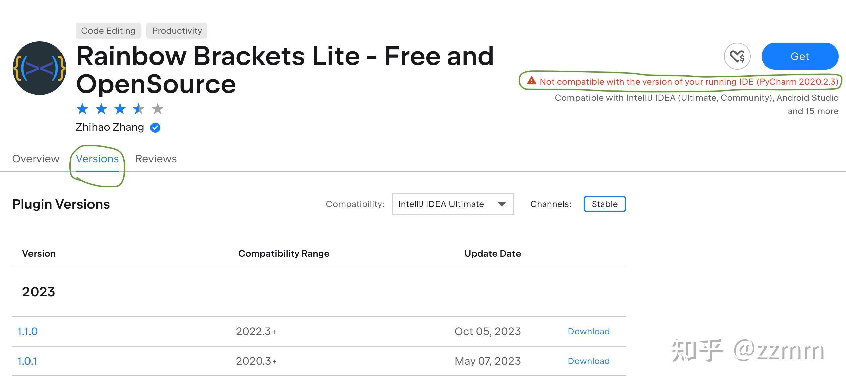Toggle the Stable channel filter
Image resolution: width=846 pixels, height=384 pixels.
[x=604, y=204]
